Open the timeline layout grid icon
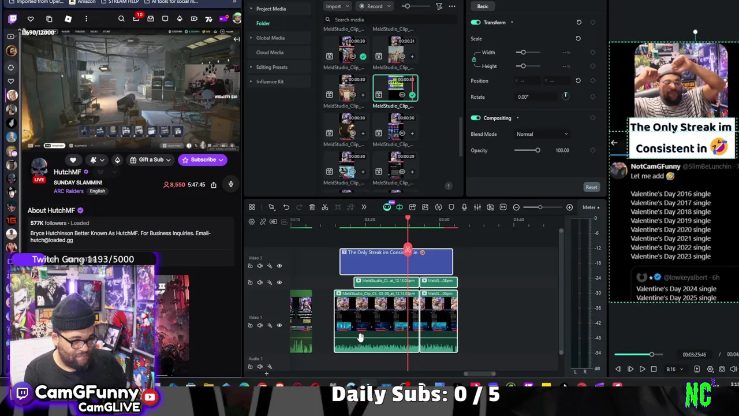The image size is (739, 416). pyautogui.click(x=252, y=207)
